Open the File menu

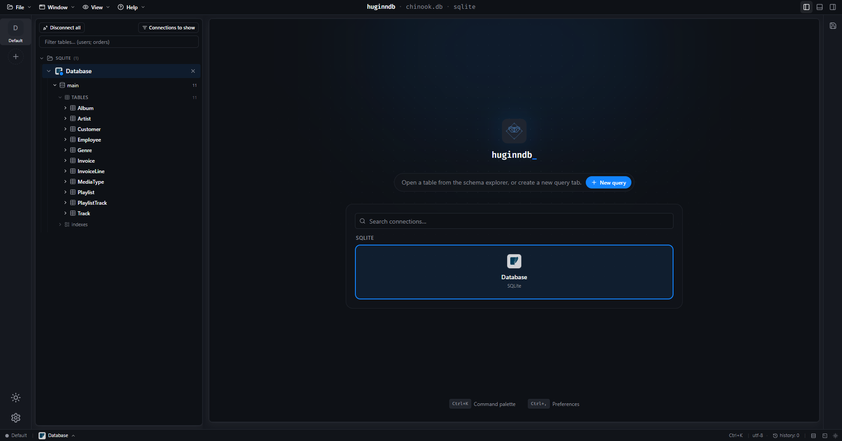point(19,7)
